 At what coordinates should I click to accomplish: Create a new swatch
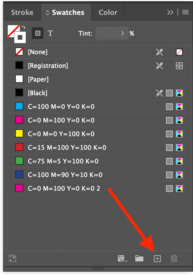tap(157, 258)
